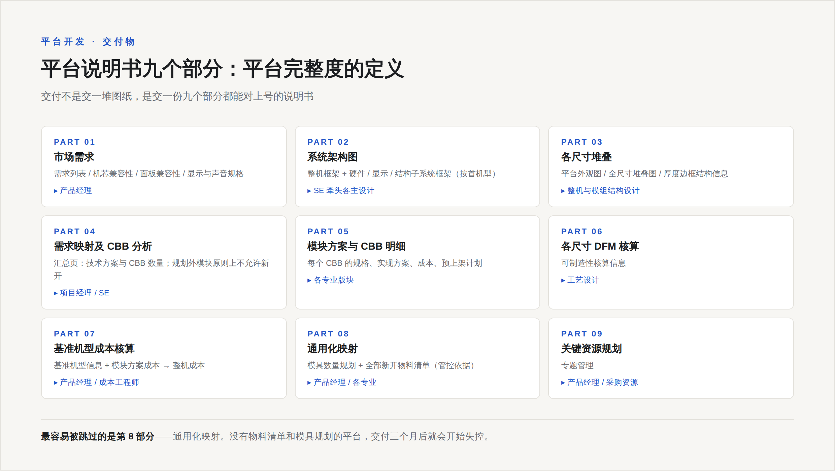Click the description 专题管理

577,365
